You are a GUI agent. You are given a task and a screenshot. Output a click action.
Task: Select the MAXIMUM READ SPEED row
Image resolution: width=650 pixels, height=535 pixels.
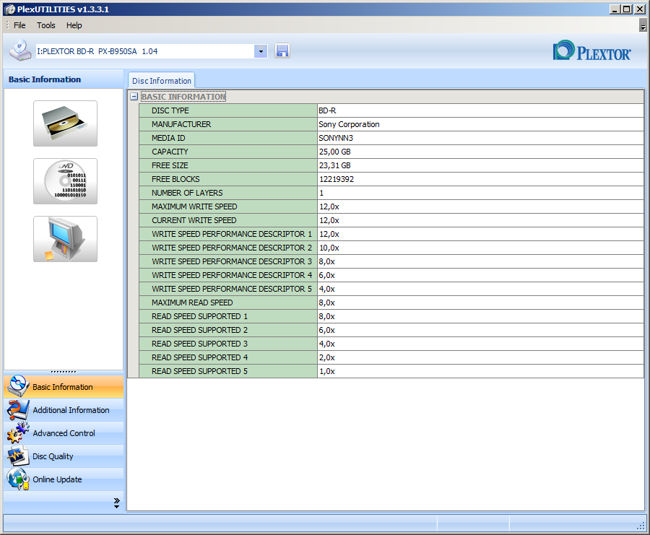(x=391, y=303)
